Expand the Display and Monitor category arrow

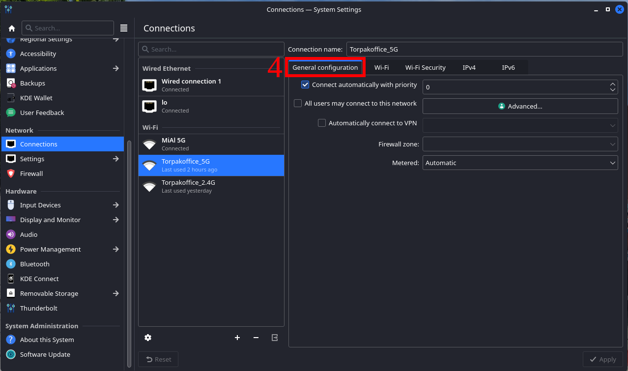click(116, 220)
